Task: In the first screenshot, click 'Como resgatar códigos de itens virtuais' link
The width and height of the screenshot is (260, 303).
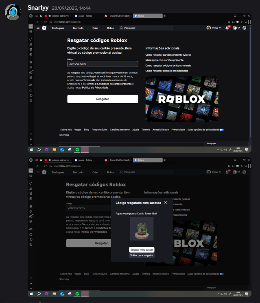Action: [x=168, y=65]
